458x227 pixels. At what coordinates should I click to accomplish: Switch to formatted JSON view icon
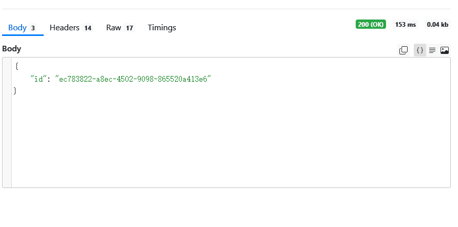[x=419, y=50]
